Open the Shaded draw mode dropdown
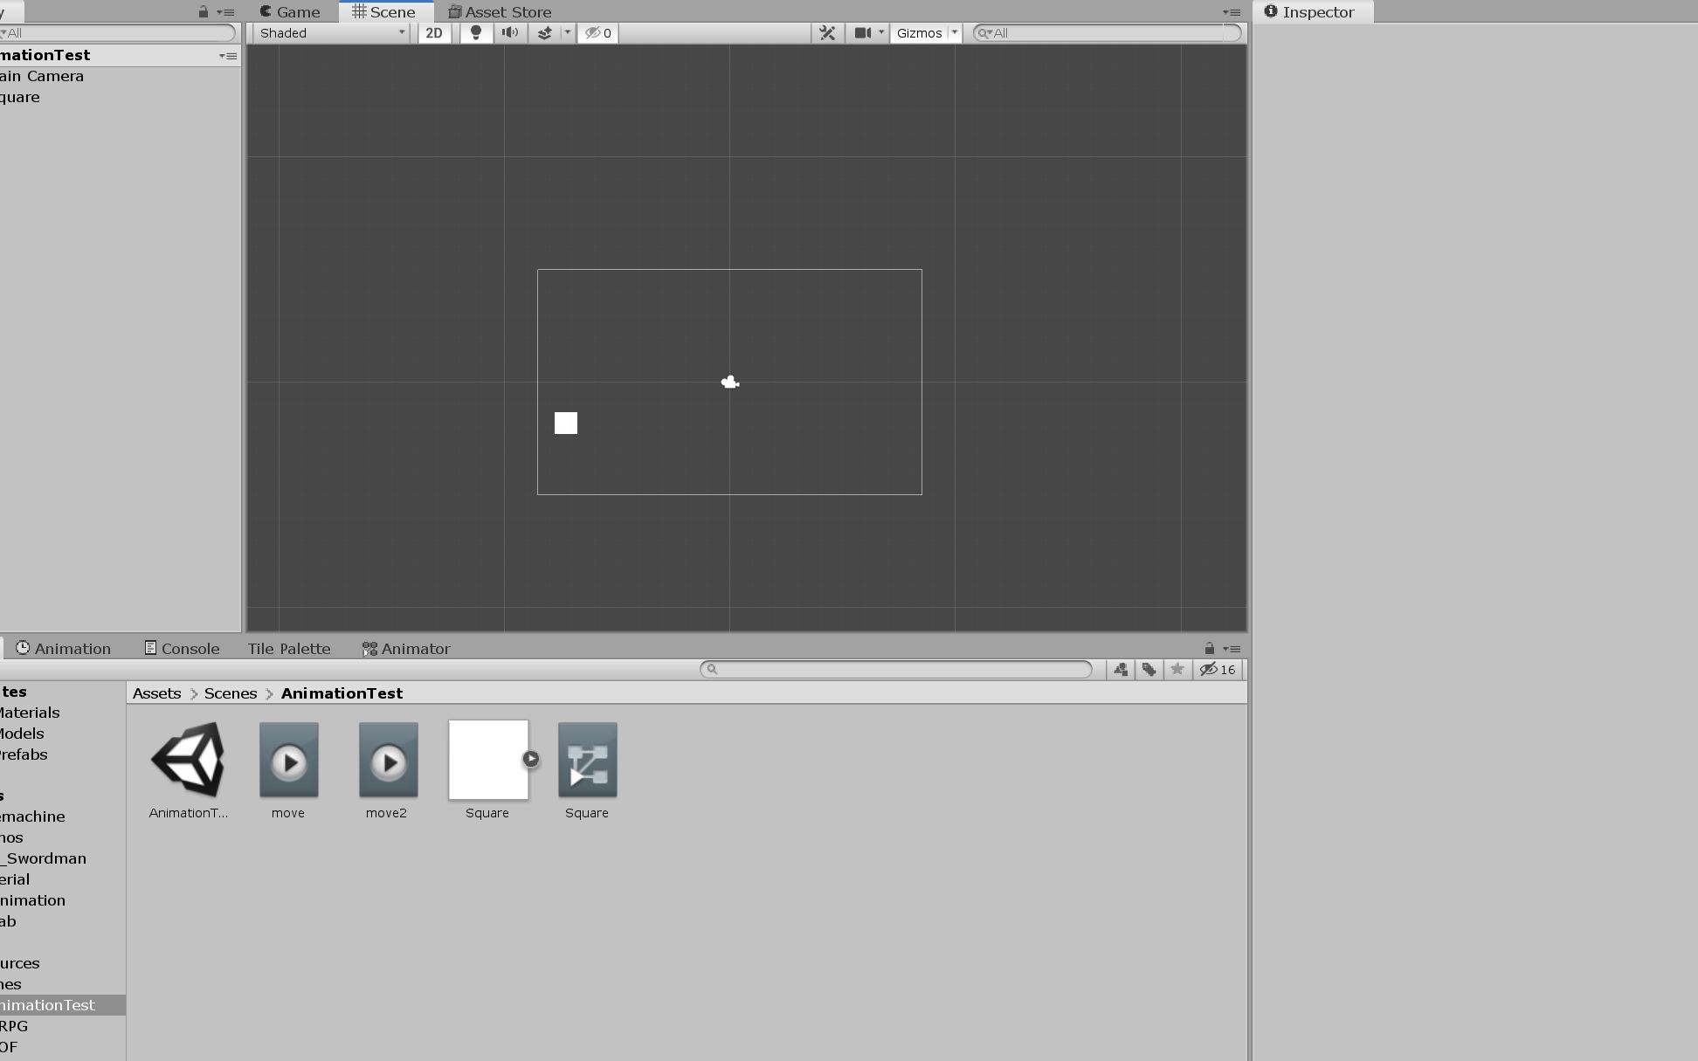Viewport: 1698px width, 1061px height. click(331, 33)
